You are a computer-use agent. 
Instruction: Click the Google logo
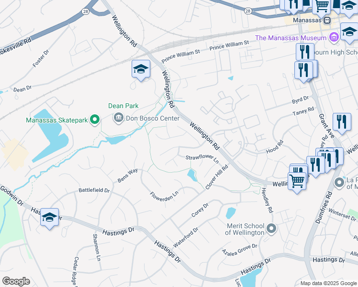[16, 281]
